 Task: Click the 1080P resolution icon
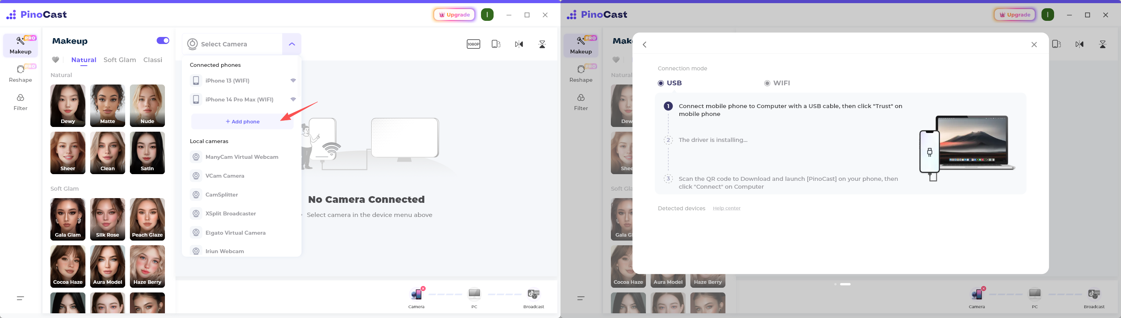474,44
